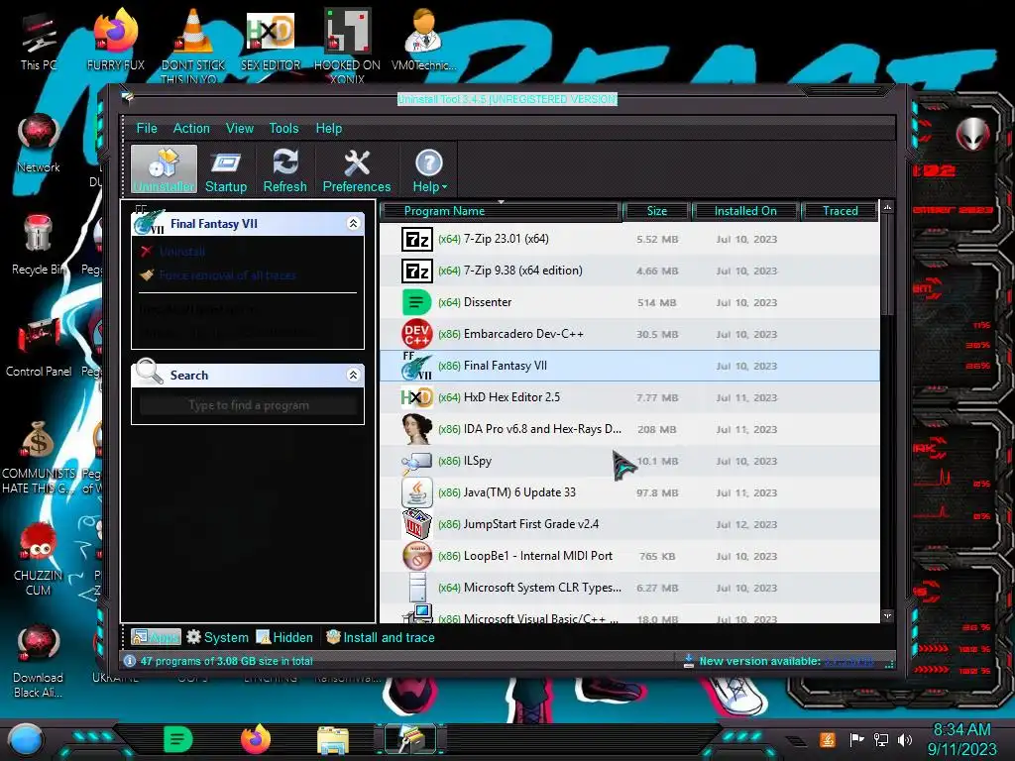Viewport: 1015px width, 761px height.
Task: Open the This PC desktop icon
Action: coord(39,42)
